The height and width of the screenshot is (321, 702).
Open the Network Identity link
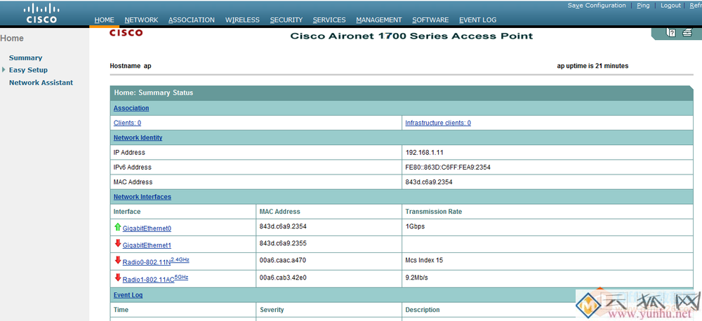138,137
